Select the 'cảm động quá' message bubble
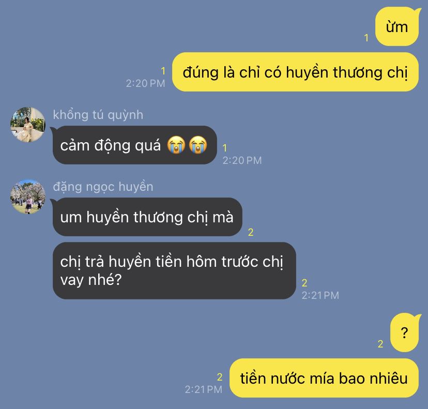This screenshot has width=428, height=409. tap(134, 145)
